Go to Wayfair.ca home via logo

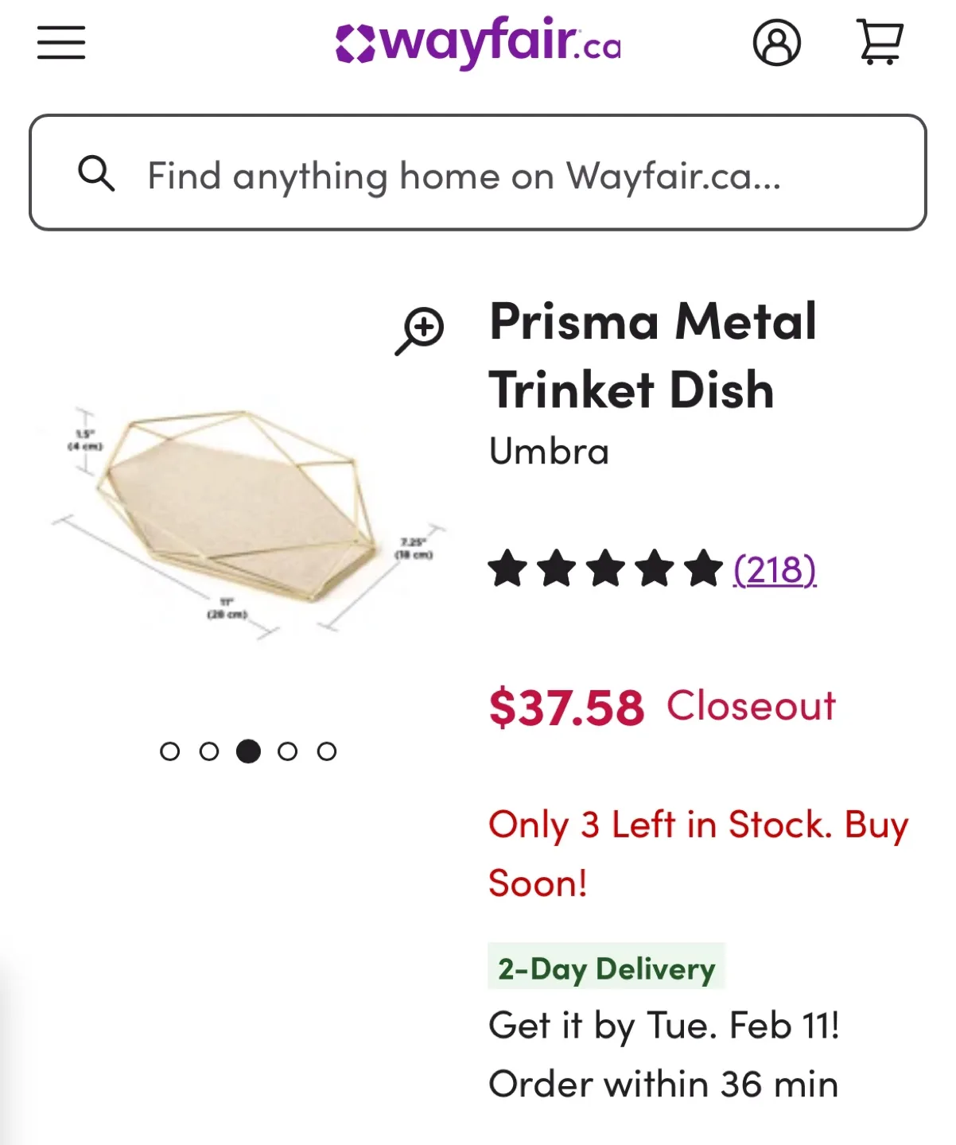478,42
